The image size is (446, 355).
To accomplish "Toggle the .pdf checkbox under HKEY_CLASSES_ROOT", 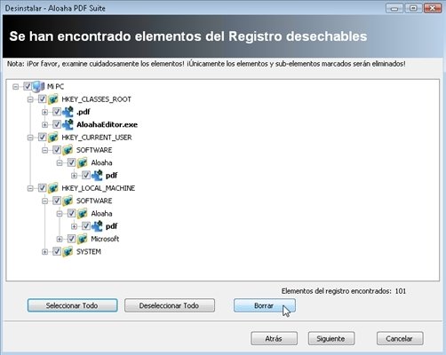I will pos(57,112).
